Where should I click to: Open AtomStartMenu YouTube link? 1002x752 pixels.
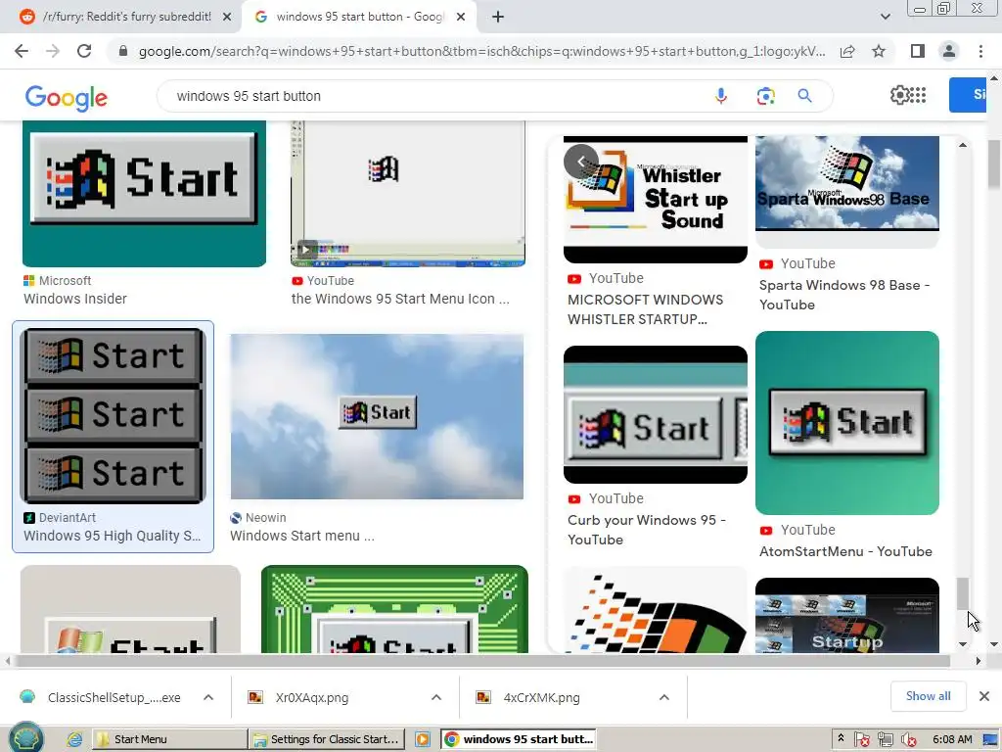click(x=845, y=551)
